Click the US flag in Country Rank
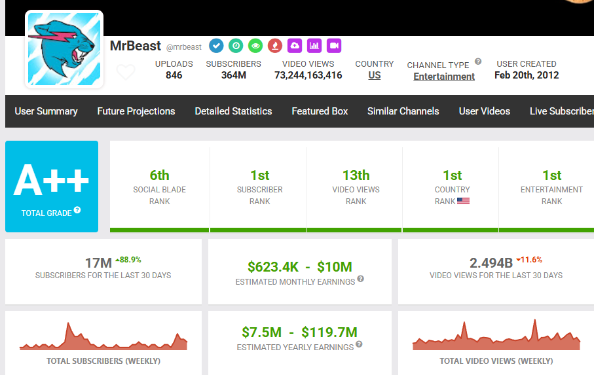Screen dimensions: 594x375 (463, 201)
